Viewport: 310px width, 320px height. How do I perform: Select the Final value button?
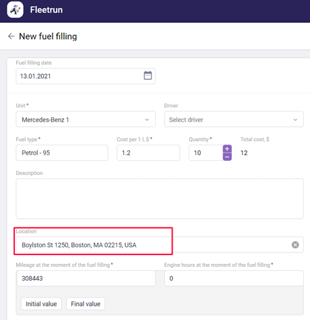pos(86,304)
